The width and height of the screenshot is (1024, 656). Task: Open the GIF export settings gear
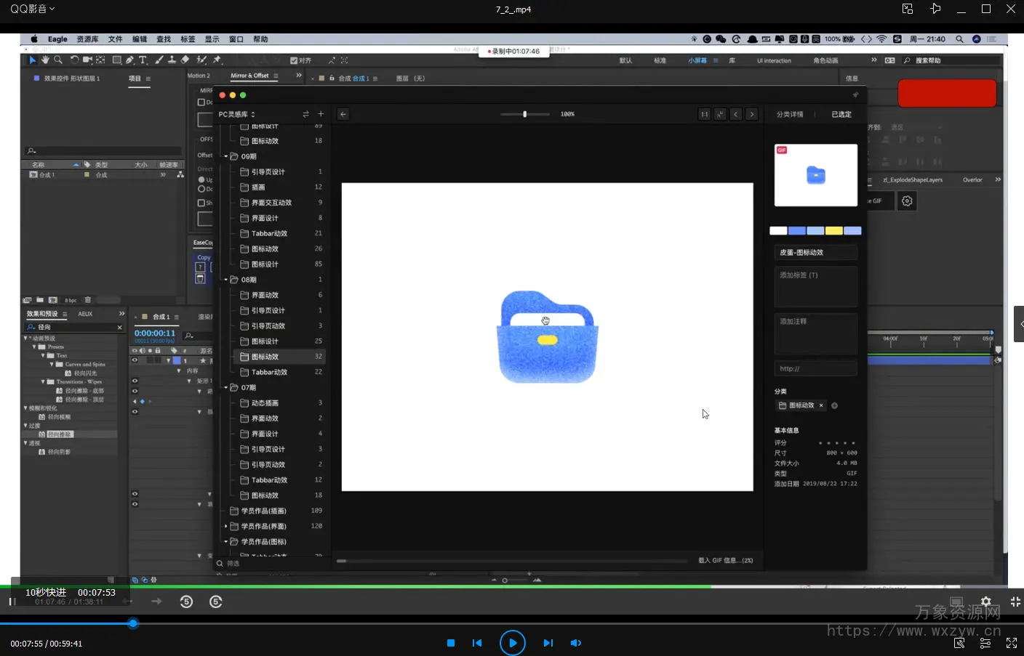pyautogui.click(x=907, y=201)
